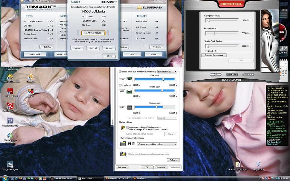Click Save as button in Score window
The image size is (290, 181).
pos(109,48)
